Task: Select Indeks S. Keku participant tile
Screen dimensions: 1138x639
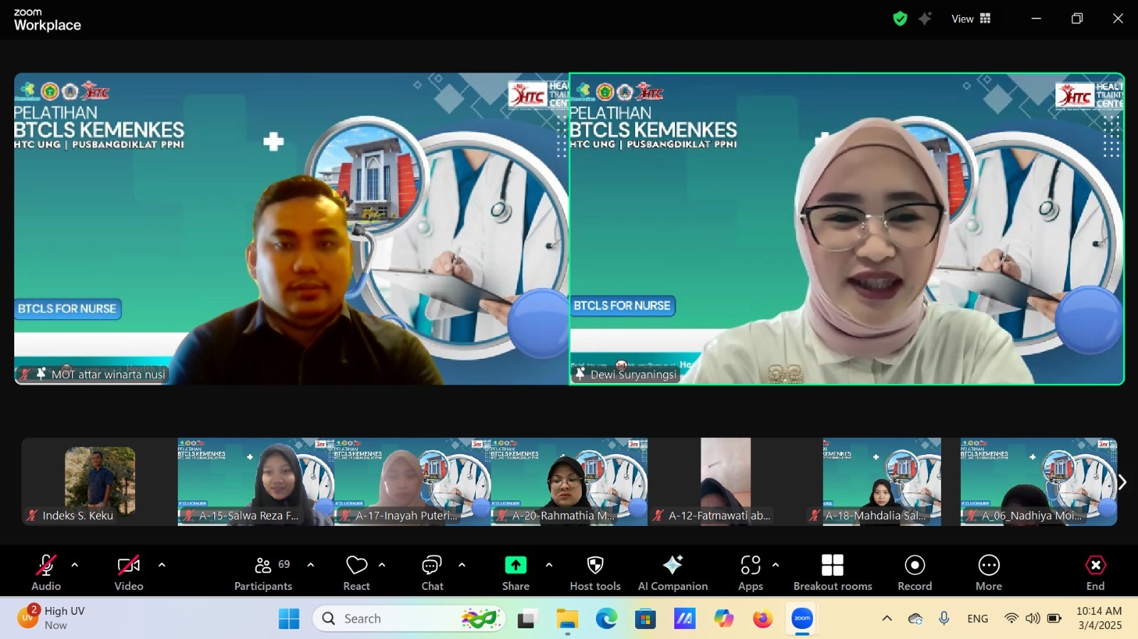Action: click(x=100, y=482)
